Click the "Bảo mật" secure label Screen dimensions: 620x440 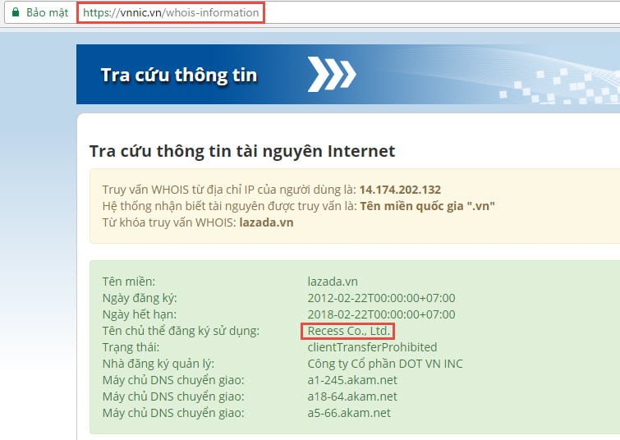[48, 13]
